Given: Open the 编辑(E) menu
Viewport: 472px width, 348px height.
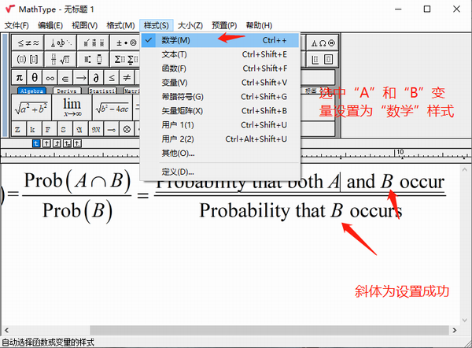Looking at the screenshot, I should [x=50, y=25].
